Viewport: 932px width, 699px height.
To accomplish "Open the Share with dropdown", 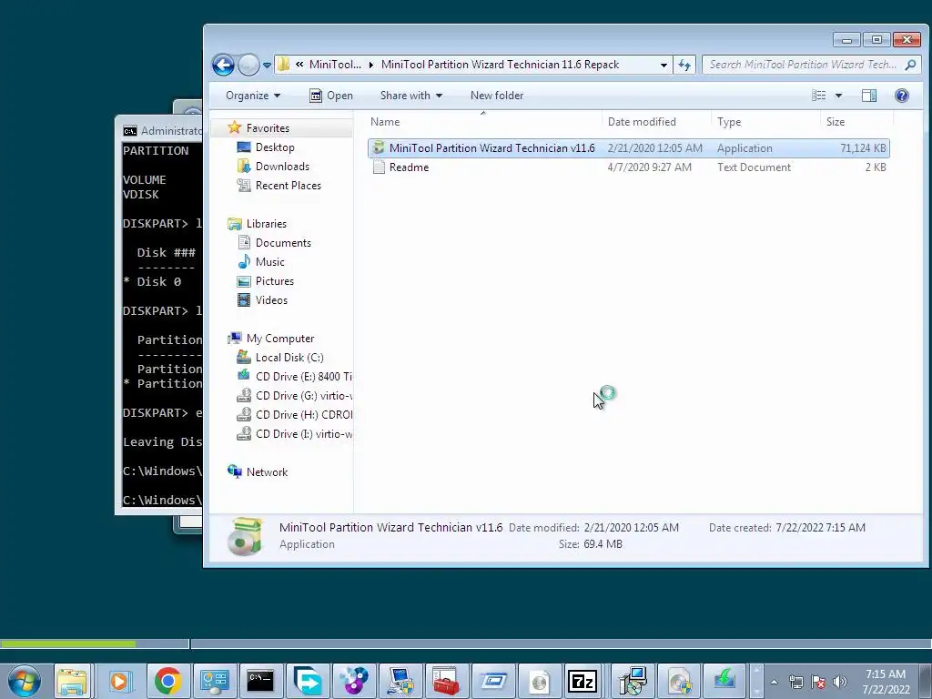I will (x=411, y=96).
